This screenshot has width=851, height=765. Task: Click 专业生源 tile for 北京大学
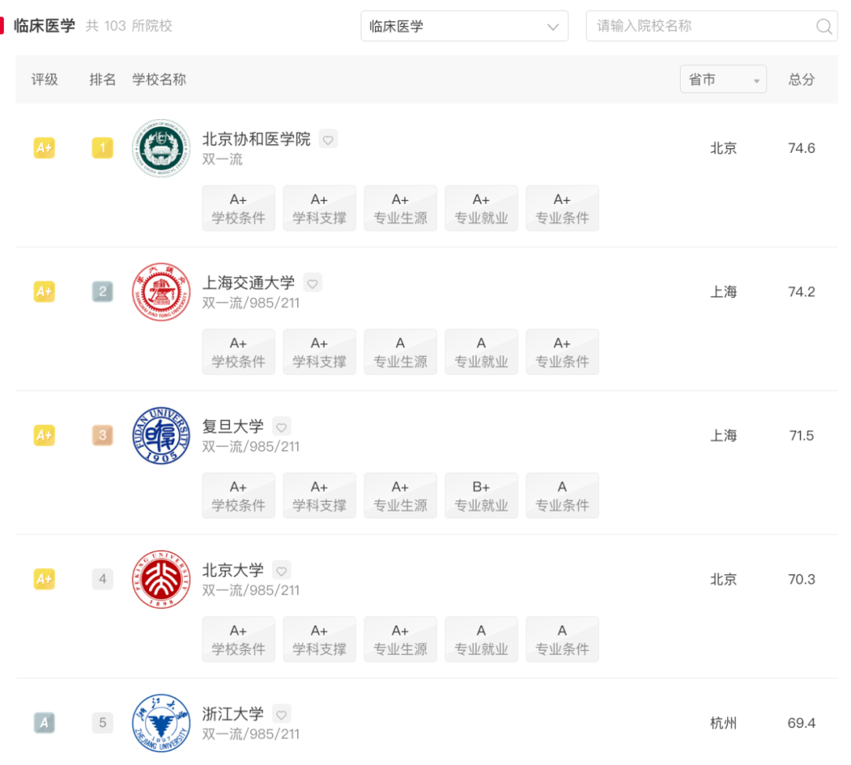[400, 640]
